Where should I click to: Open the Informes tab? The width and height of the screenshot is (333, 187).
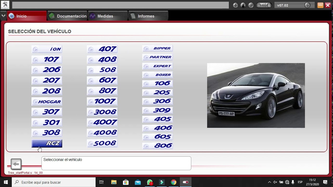pyautogui.click(x=148, y=16)
